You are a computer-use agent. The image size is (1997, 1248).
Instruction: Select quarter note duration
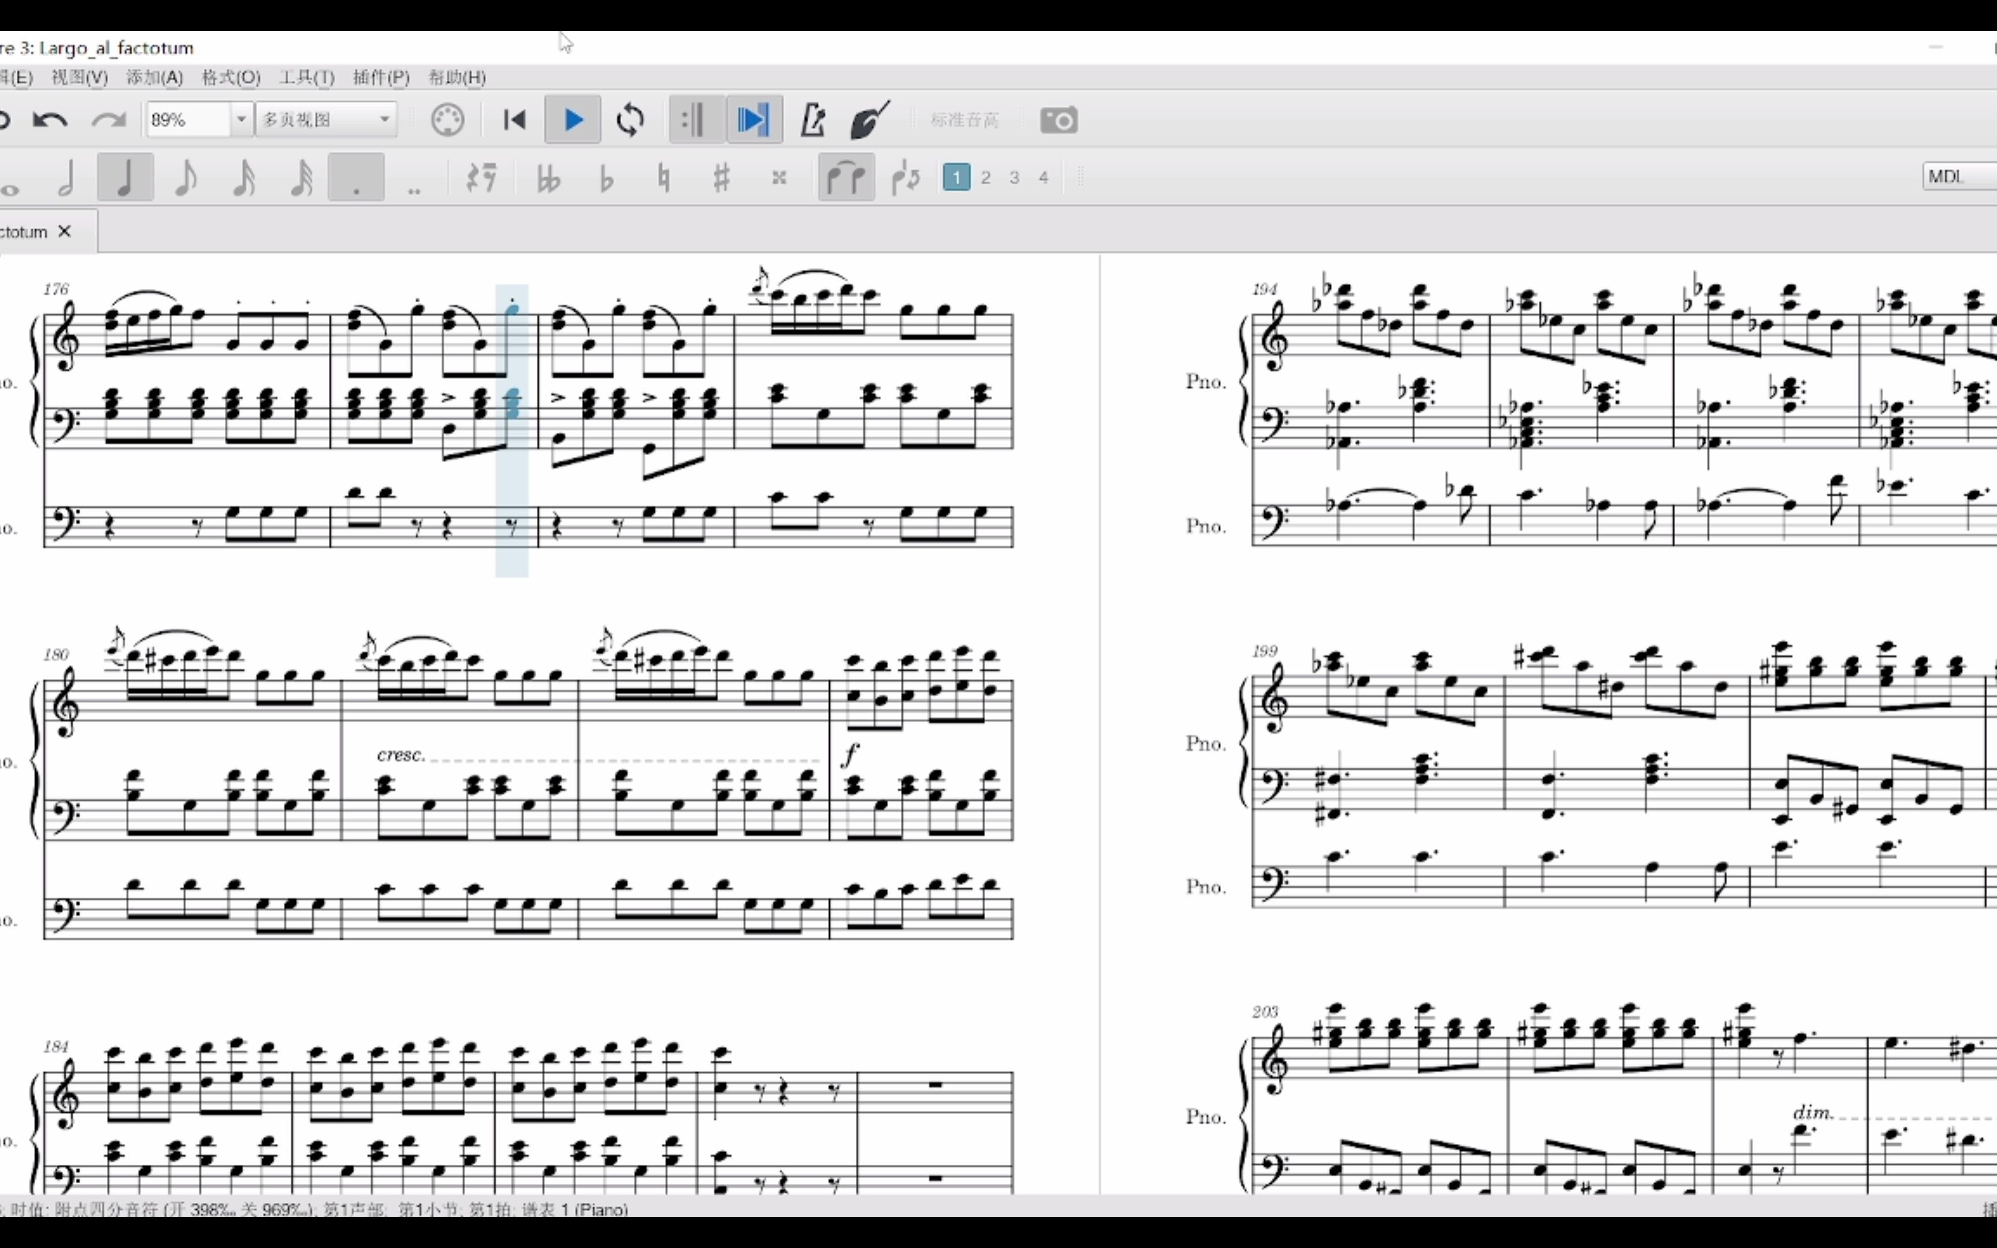pos(125,177)
